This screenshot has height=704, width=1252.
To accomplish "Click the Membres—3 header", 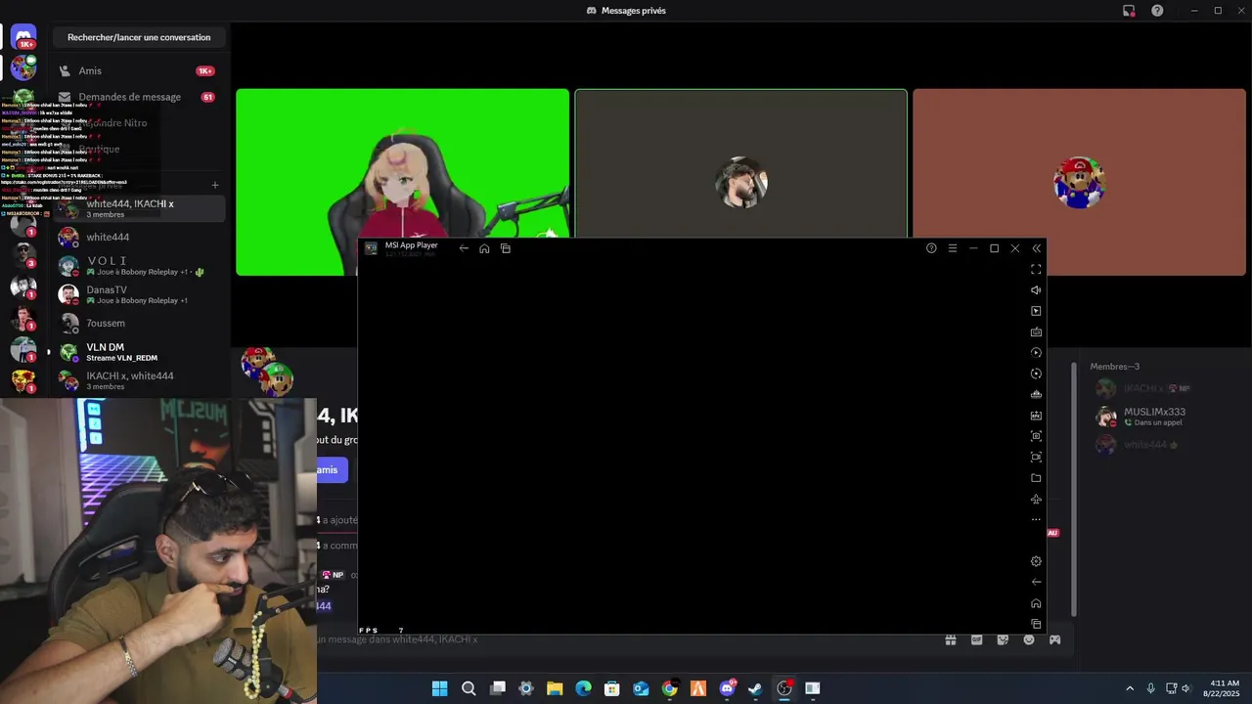I will pyautogui.click(x=1115, y=367).
